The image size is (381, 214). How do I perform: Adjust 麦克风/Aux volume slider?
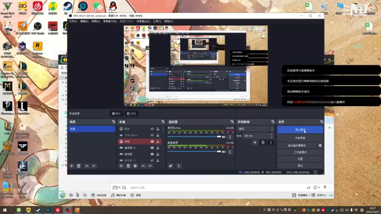[x=194, y=136]
